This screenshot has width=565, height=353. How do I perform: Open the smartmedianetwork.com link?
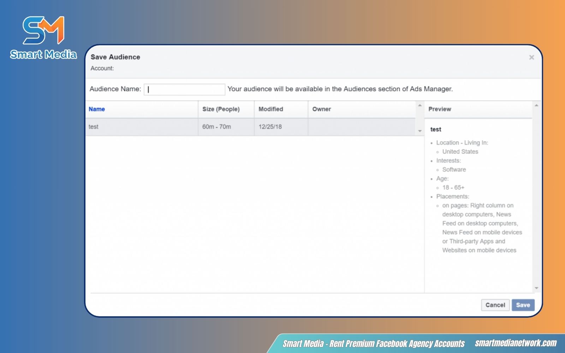pyautogui.click(x=515, y=343)
